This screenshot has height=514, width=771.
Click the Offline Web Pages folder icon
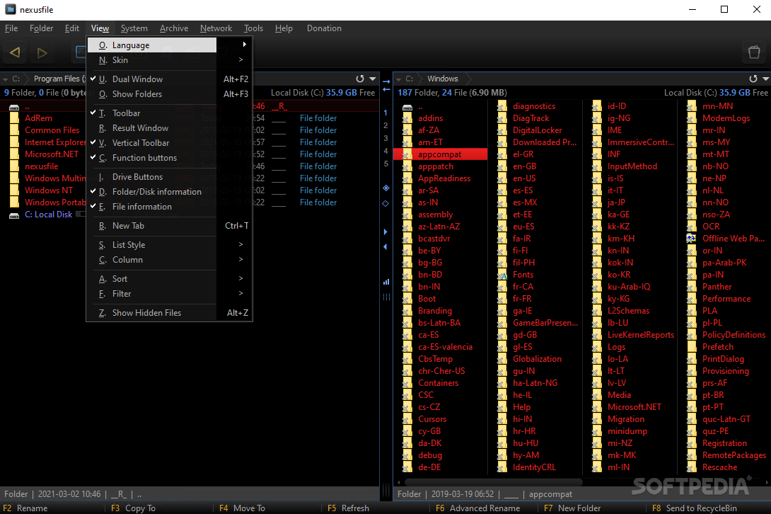pos(691,239)
